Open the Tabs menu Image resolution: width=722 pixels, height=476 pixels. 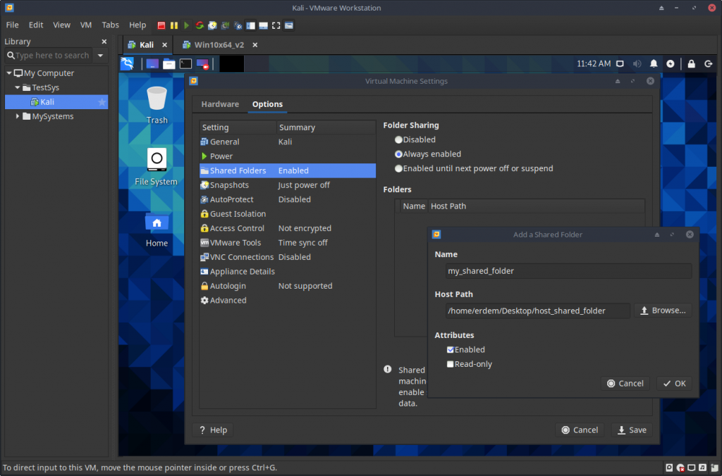[110, 25]
